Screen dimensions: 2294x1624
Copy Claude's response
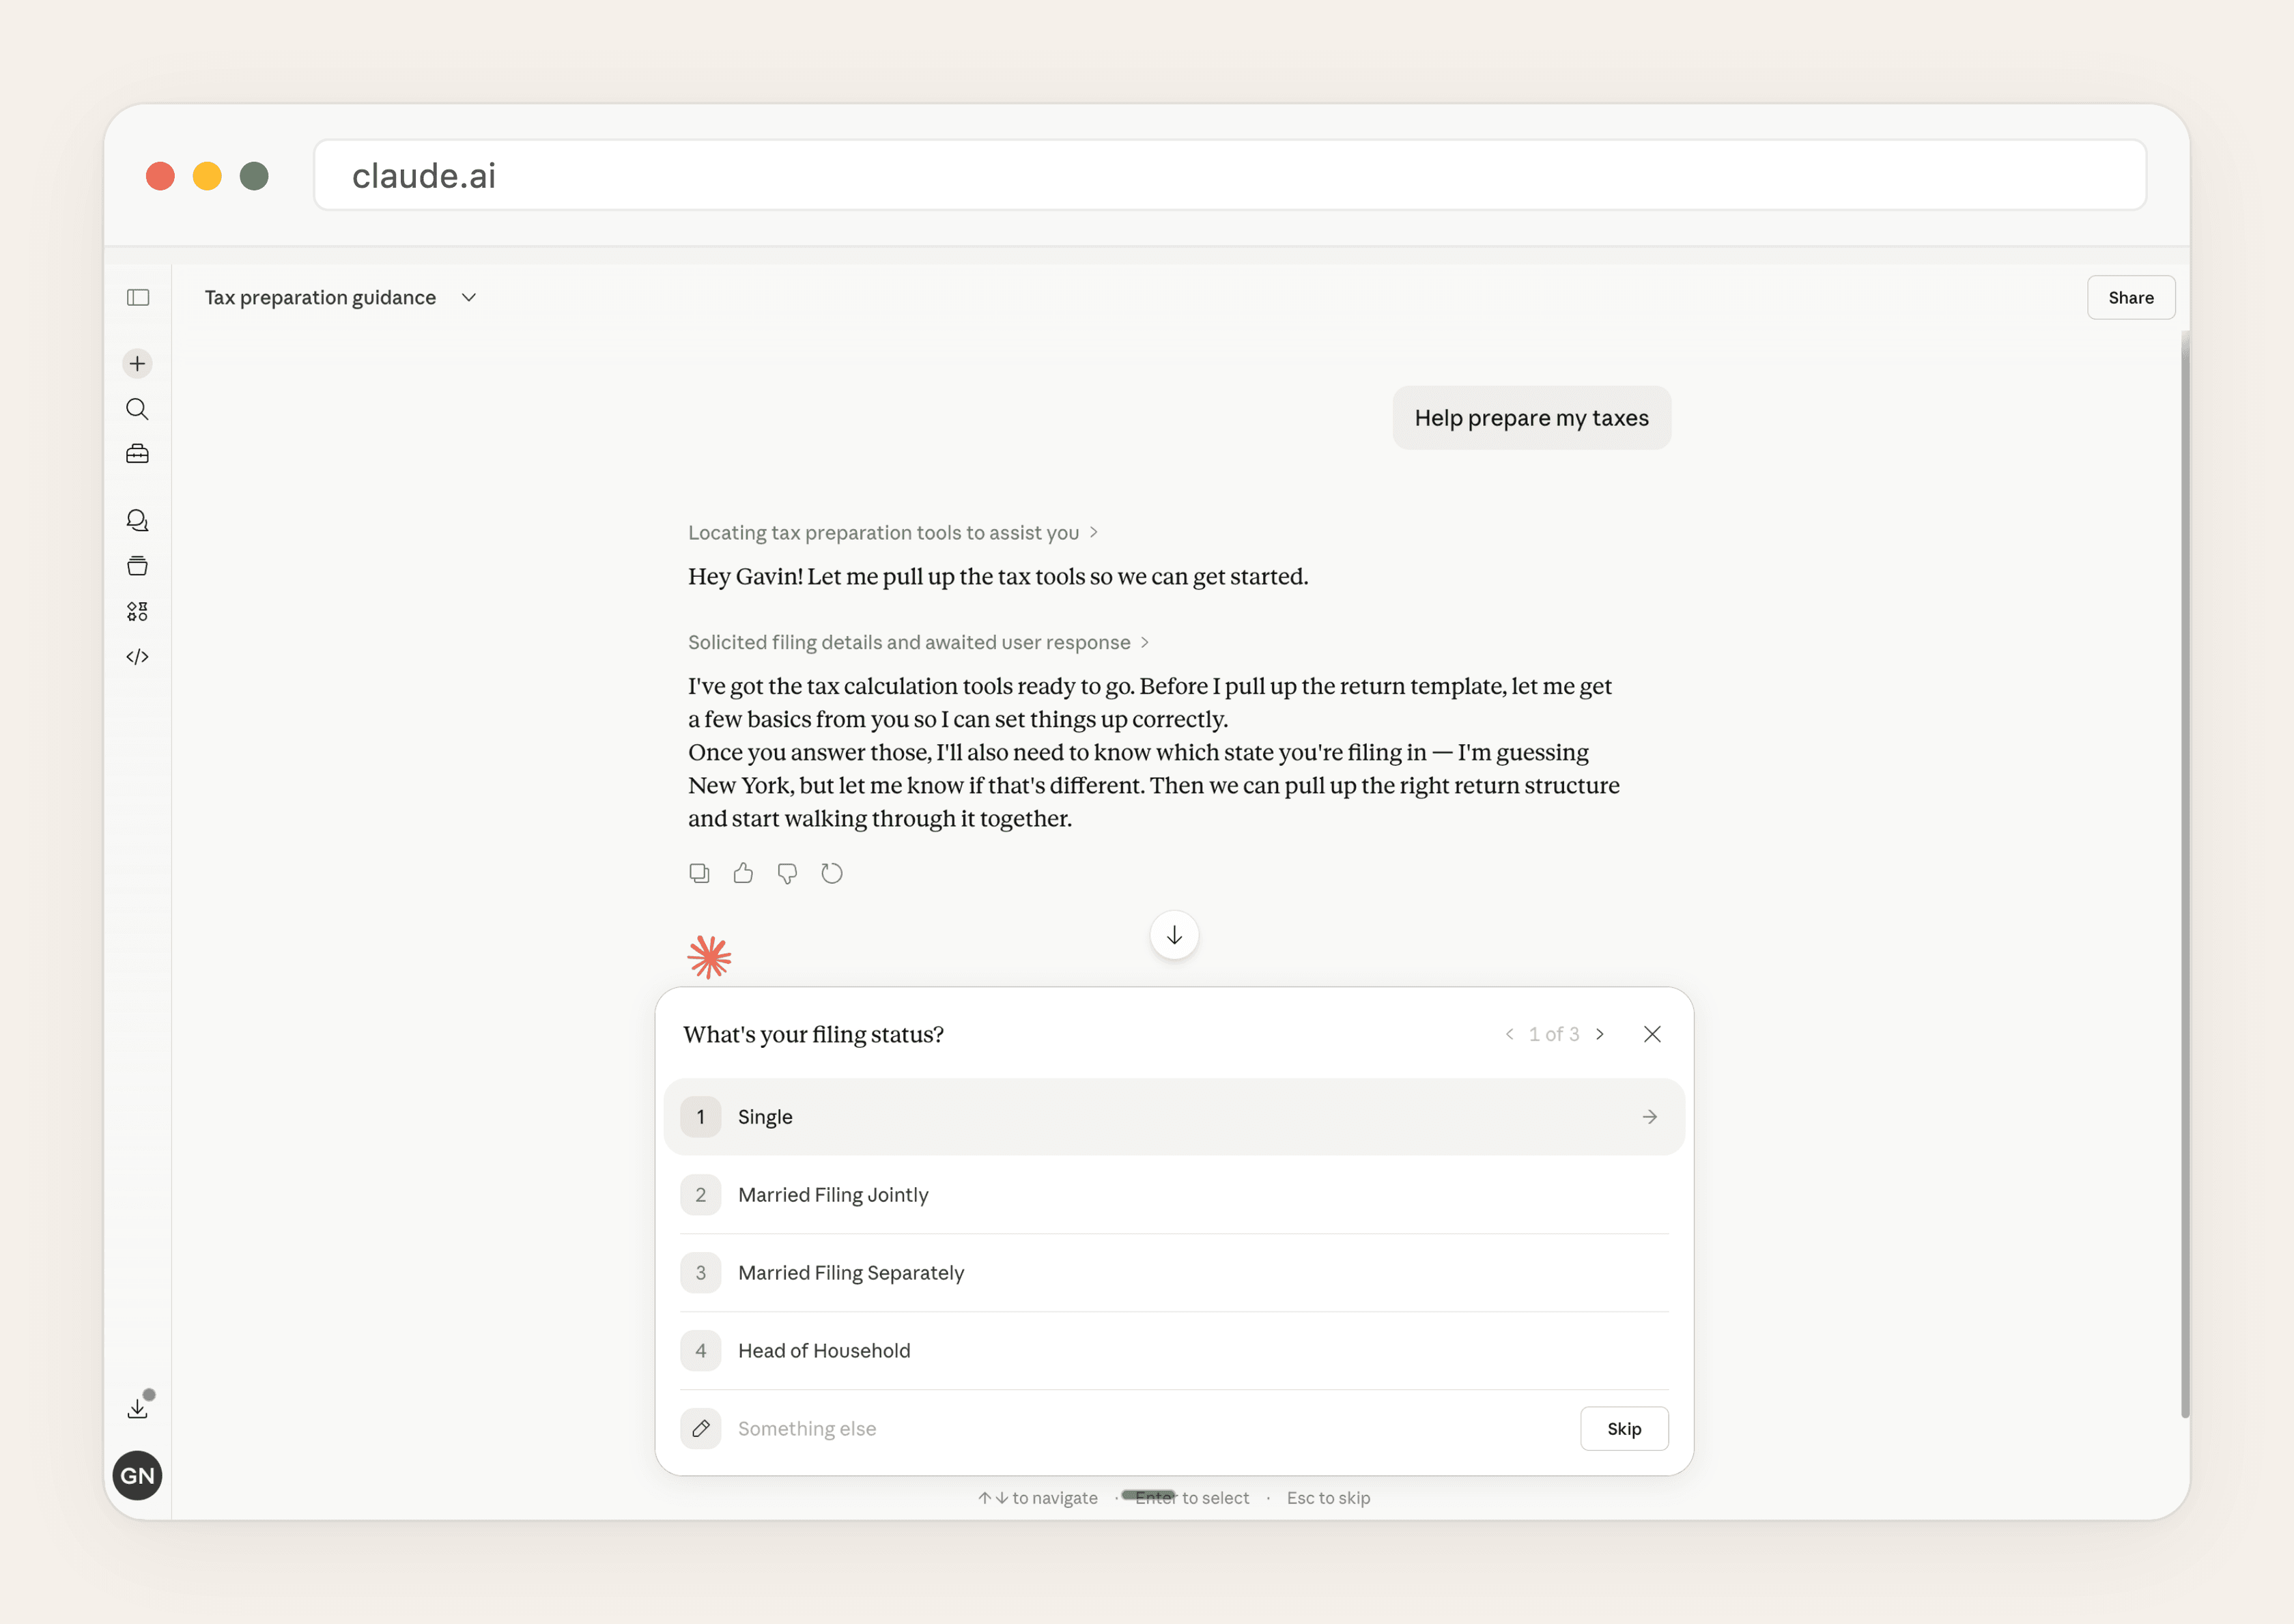click(699, 873)
